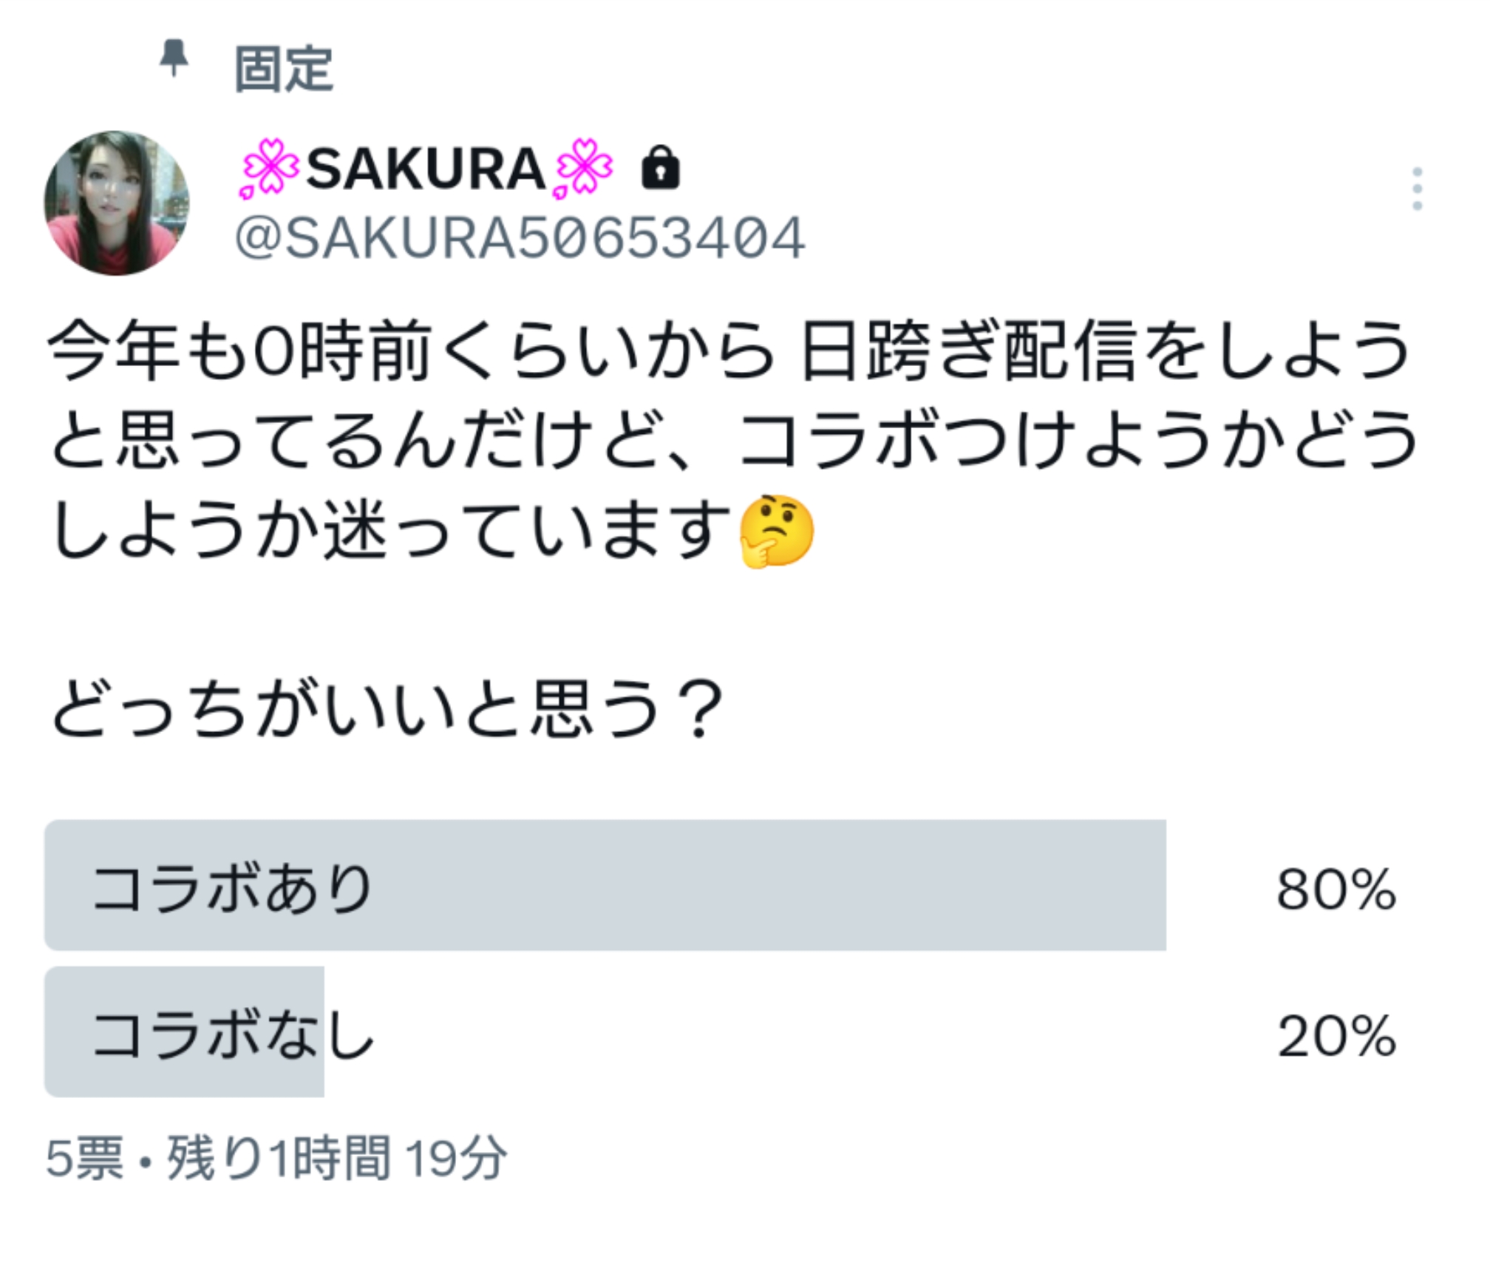The height and width of the screenshot is (1274, 1490).
Task: Click the cherry blossom emoji after SAKURA
Action: point(583,169)
